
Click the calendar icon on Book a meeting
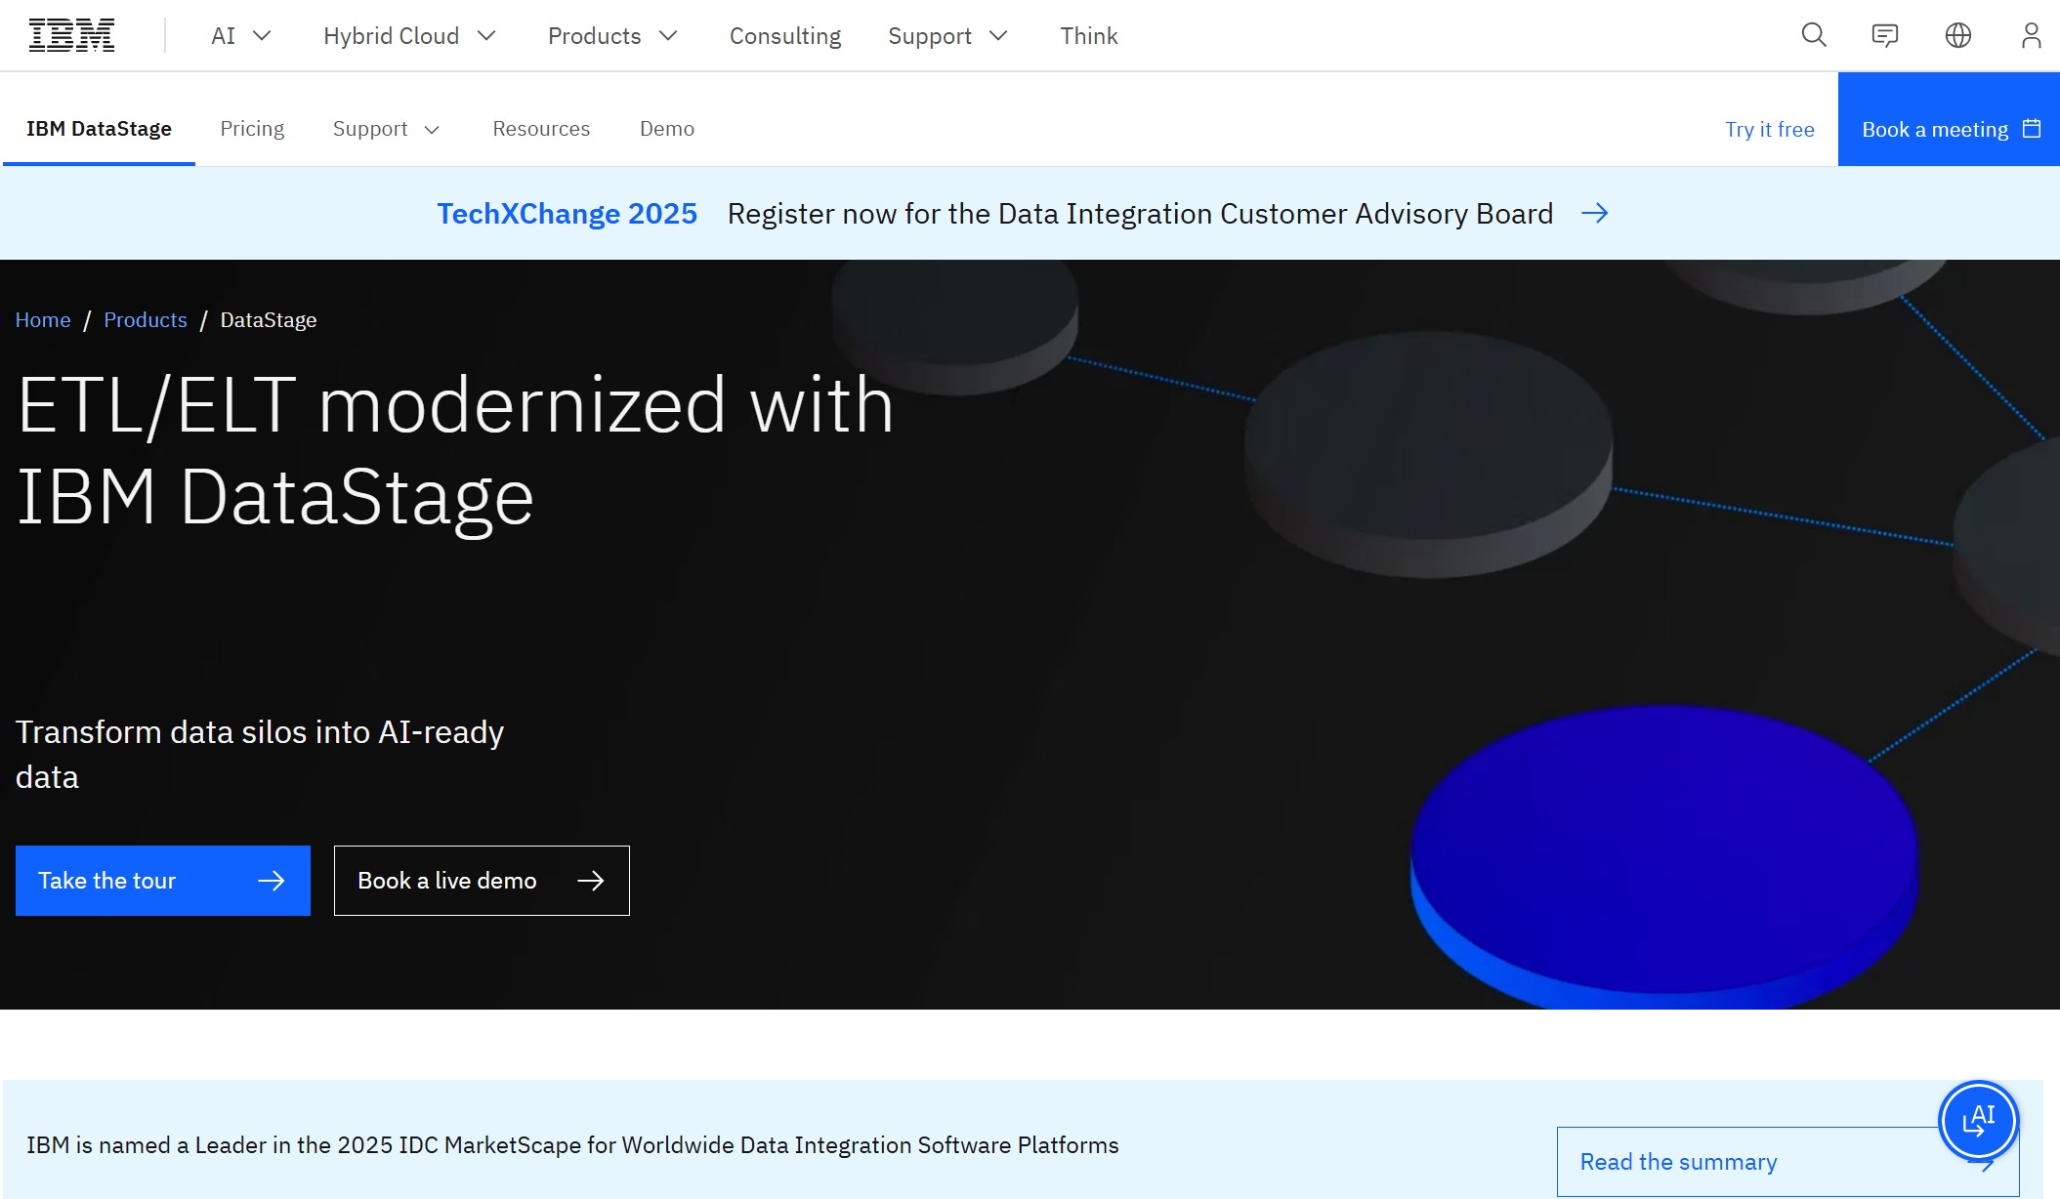[x=2033, y=128]
